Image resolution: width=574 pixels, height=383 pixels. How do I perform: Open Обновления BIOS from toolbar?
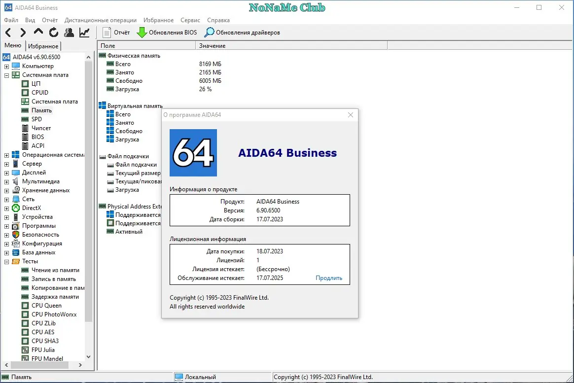point(167,33)
